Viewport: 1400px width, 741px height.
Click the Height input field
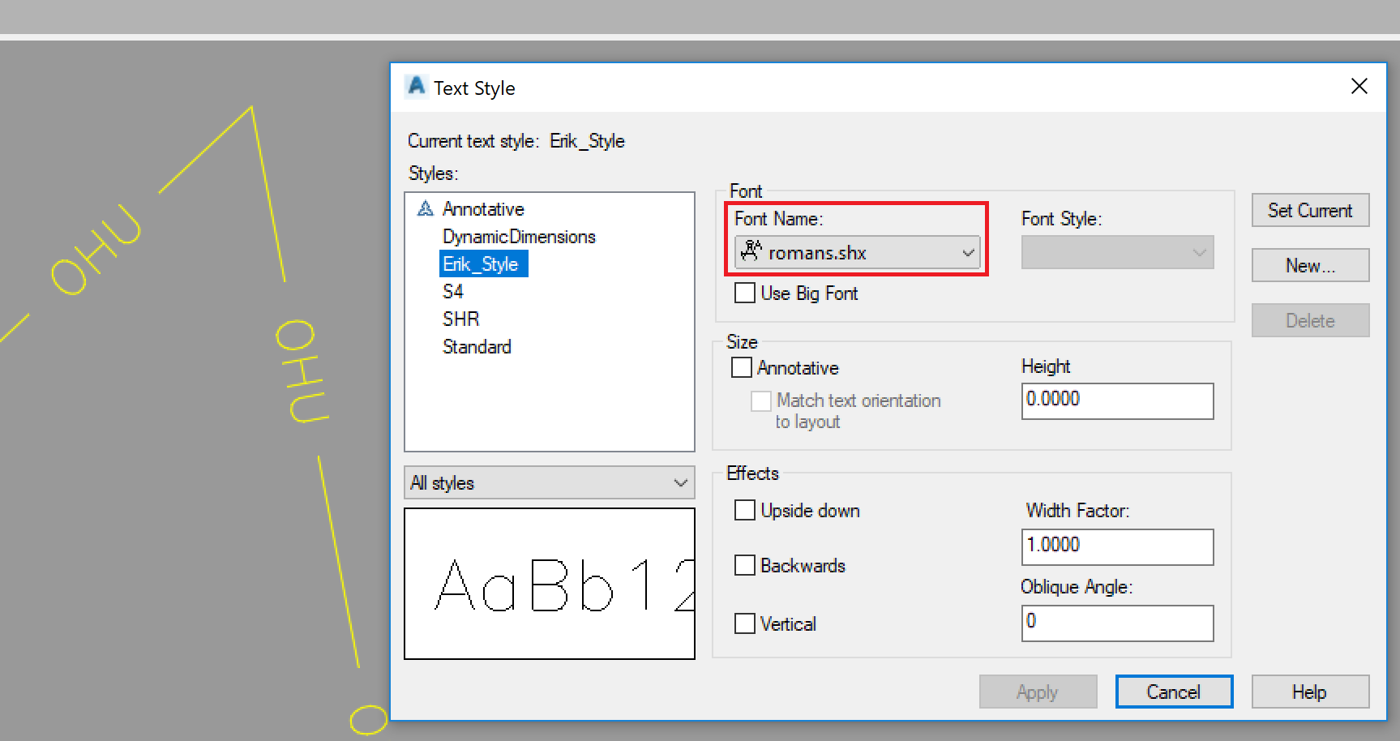click(x=1117, y=400)
